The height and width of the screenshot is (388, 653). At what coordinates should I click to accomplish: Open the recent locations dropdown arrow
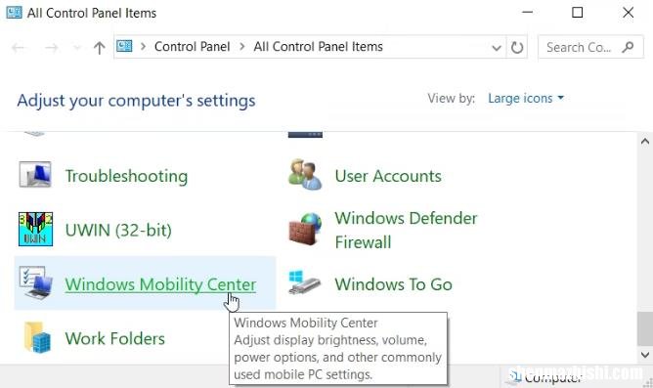tap(76, 48)
